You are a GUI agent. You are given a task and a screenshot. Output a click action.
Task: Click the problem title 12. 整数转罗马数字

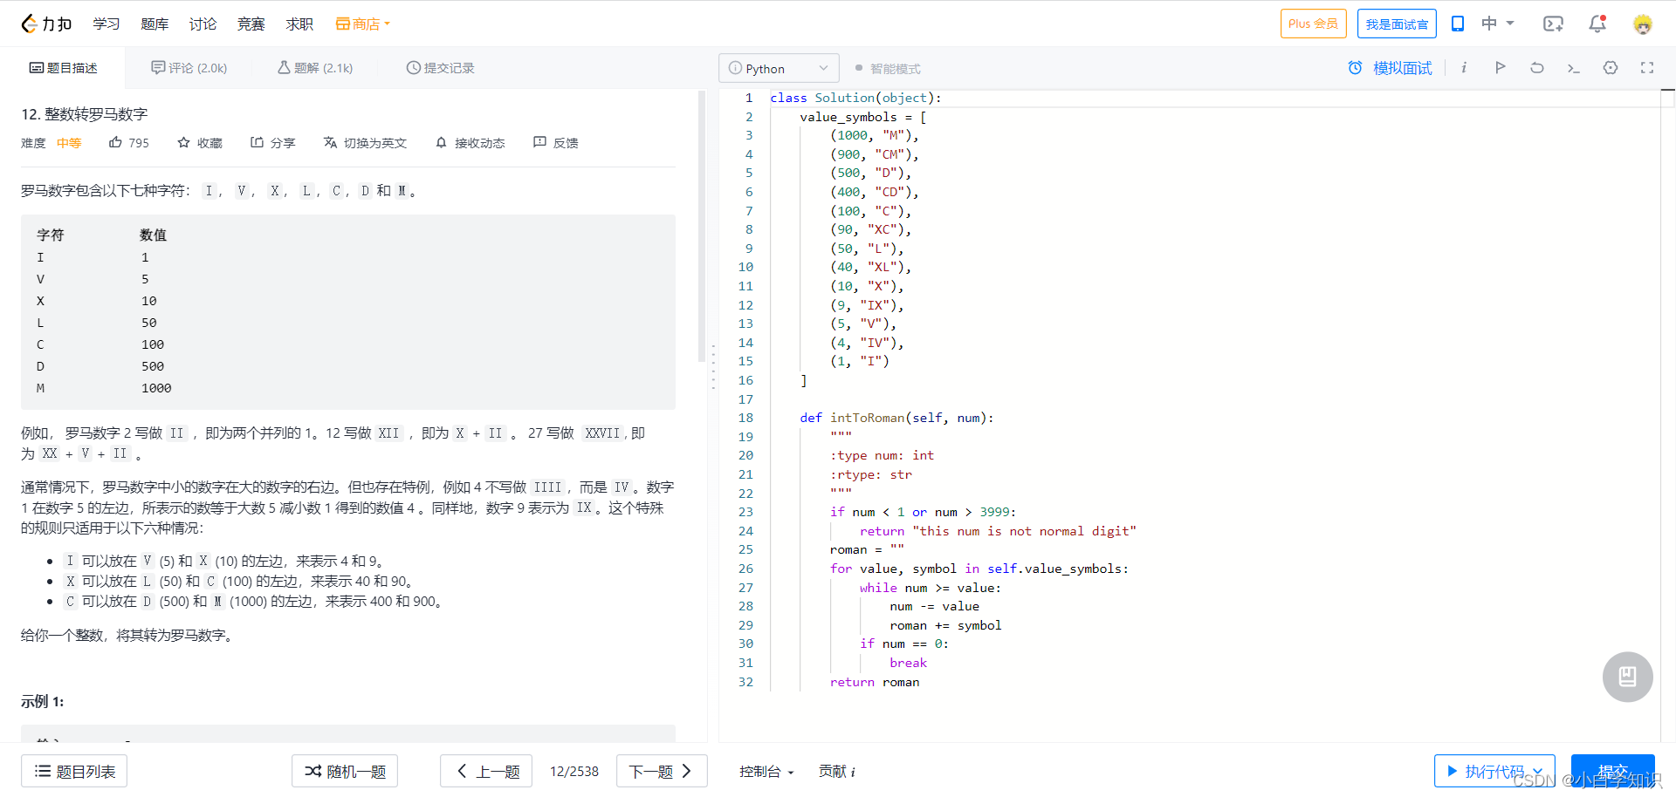(x=85, y=113)
